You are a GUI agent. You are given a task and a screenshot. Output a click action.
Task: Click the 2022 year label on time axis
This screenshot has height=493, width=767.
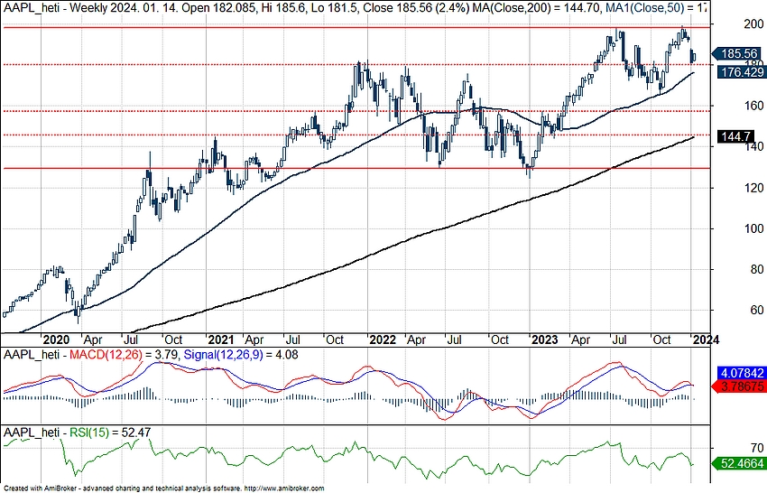pyautogui.click(x=383, y=340)
